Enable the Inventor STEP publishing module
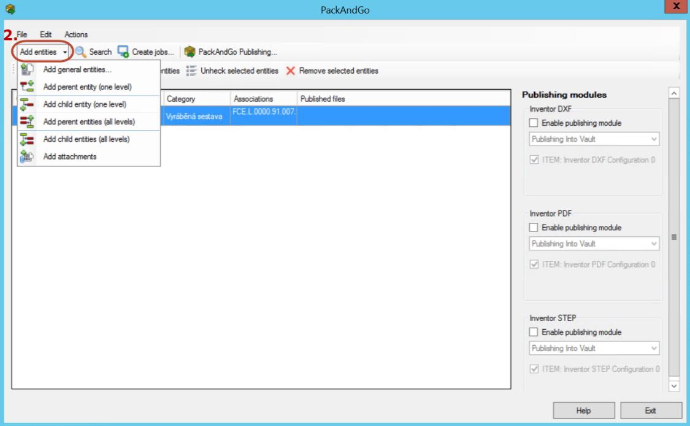The width and height of the screenshot is (690, 426). pos(534,332)
